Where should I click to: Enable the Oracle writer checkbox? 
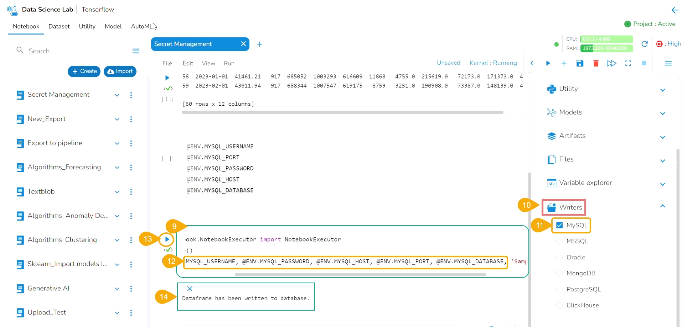coord(559,257)
